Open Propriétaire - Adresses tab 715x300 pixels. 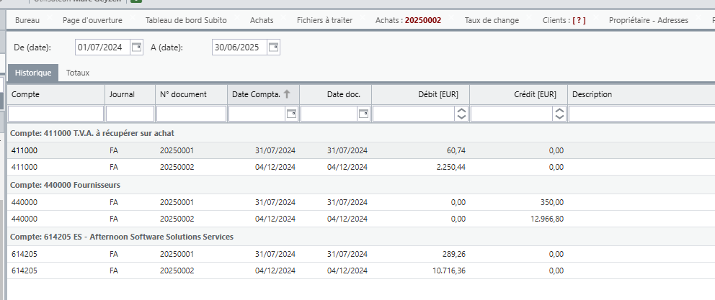click(649, 20)
